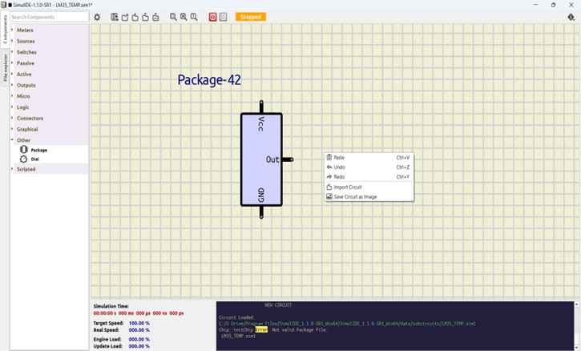Click the save circuit toolbar icon
581x351 pixels.
(135, 17)
